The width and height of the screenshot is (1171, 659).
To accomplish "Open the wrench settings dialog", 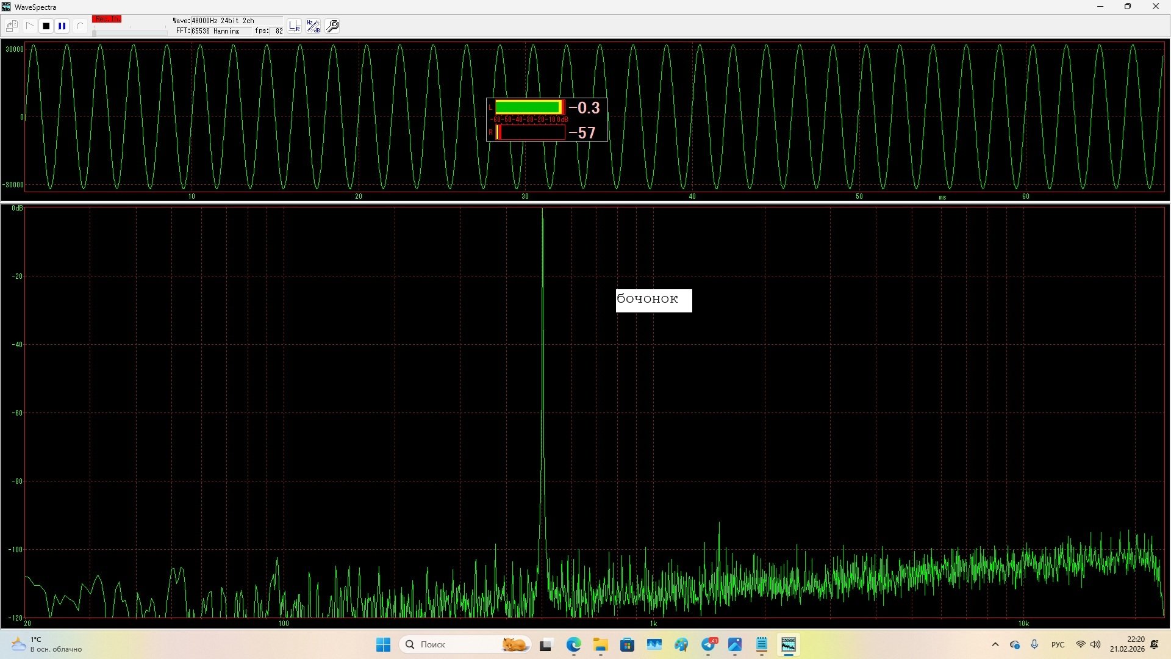I will coord(332,26).
